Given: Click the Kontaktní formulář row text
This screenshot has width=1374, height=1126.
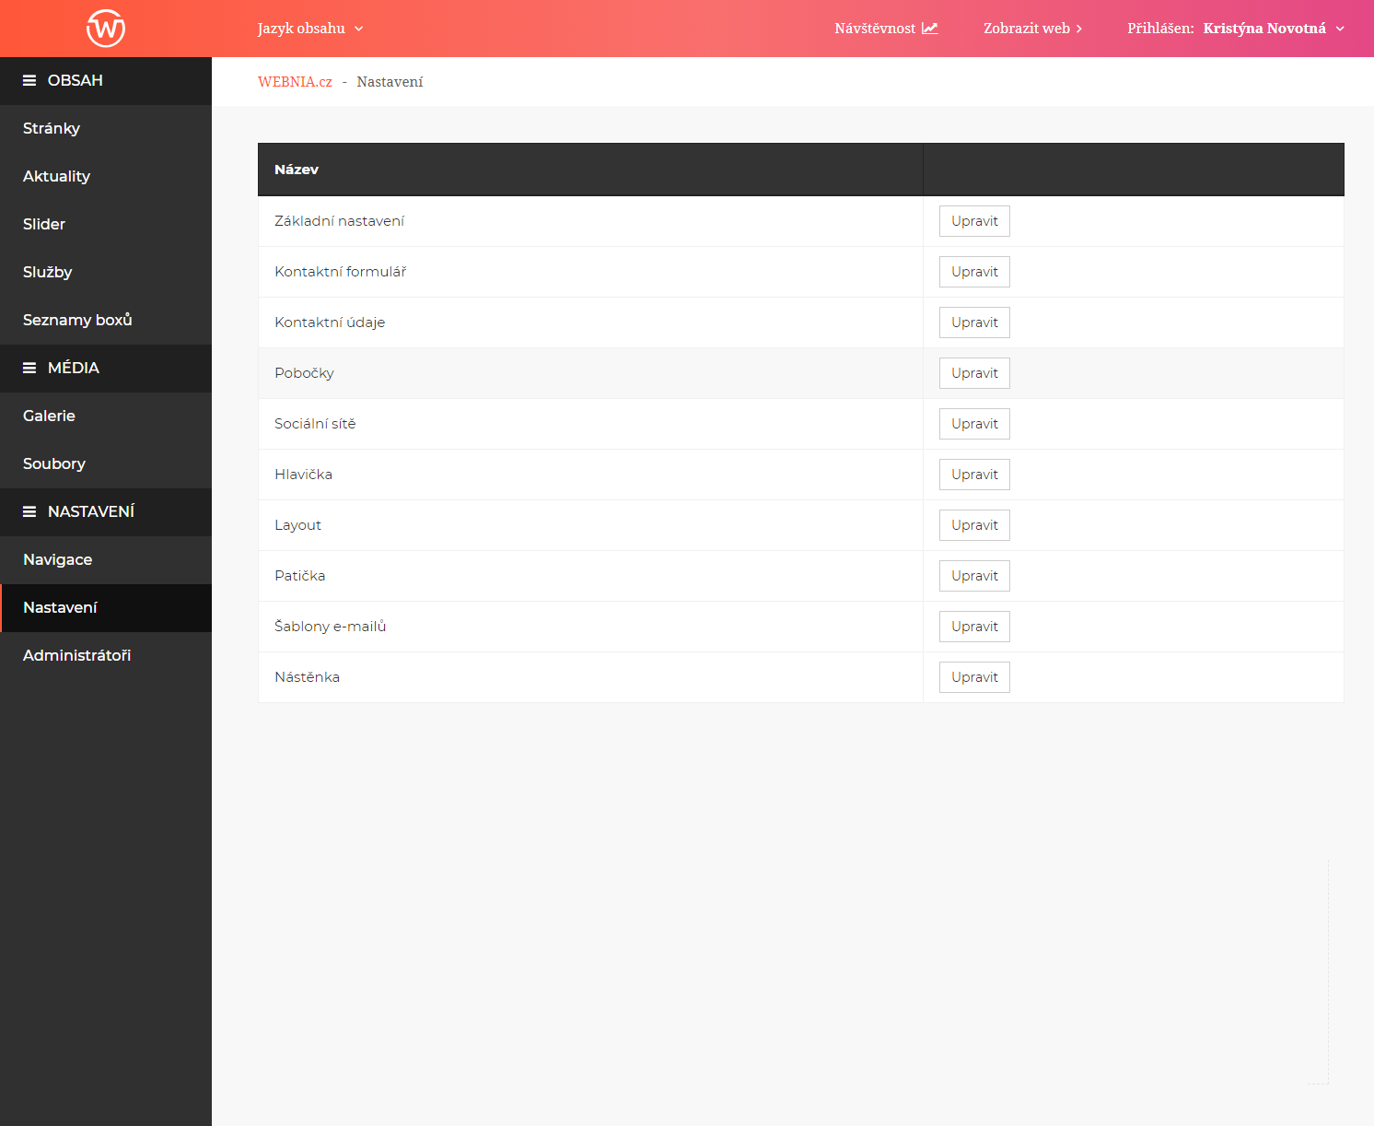Looking at the screenshot, I should [x=340, y=272].
